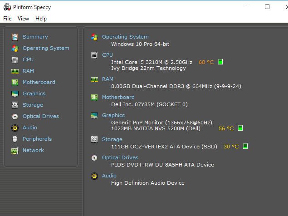Select CPU in the sidebar
Image resolution: width=288 pixels, height=216 pixels.
pyautogui.click(x=28, y=59)
